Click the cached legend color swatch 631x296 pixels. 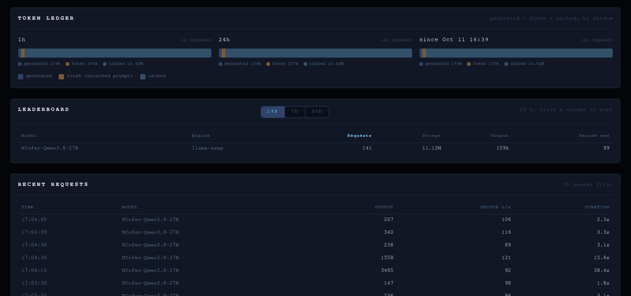pos(143,77)
